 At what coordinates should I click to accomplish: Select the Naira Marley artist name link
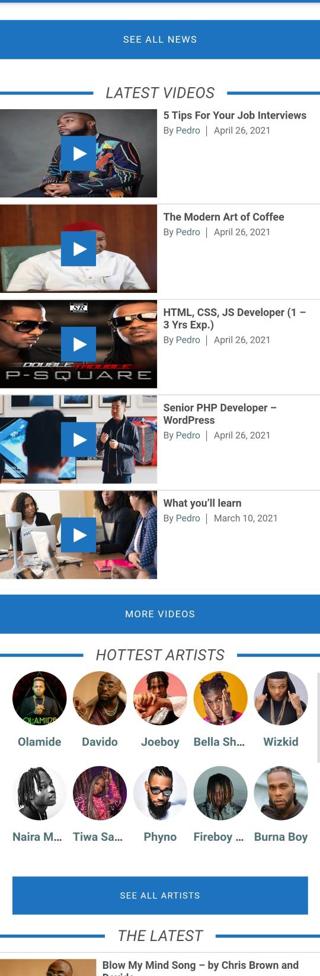click(37, 837)
